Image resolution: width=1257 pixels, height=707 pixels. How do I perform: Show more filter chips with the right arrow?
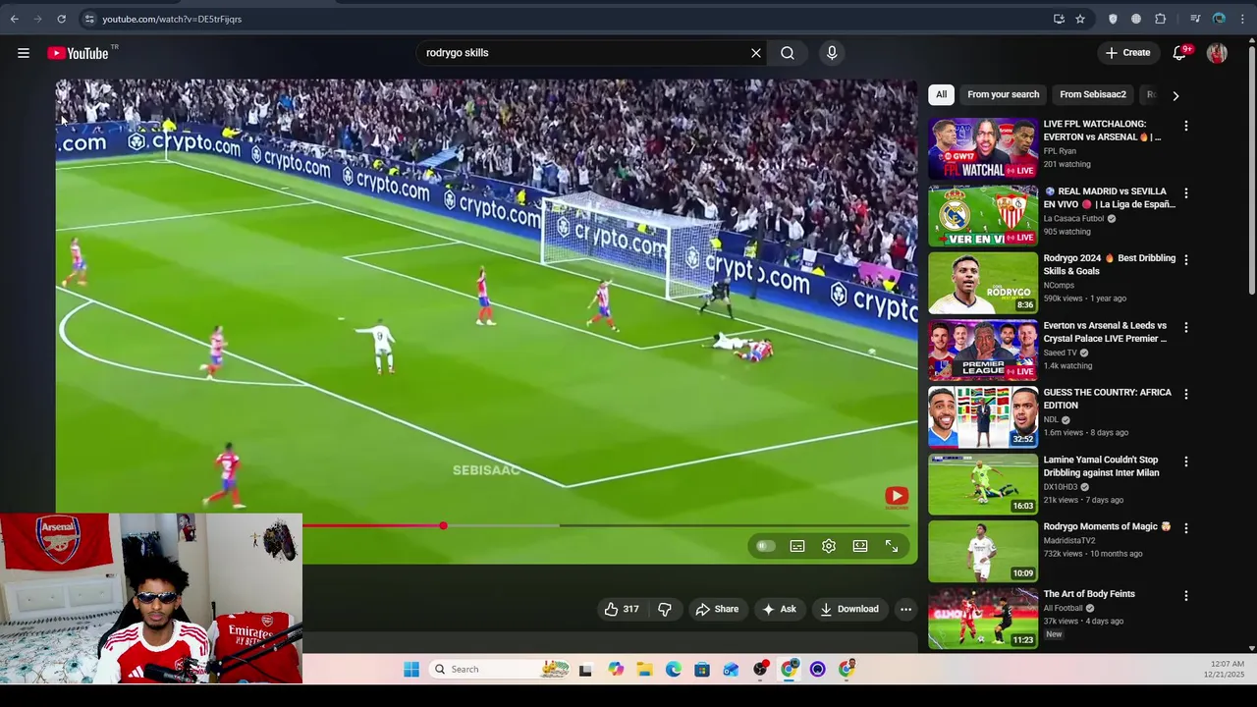click(1175, 95)
